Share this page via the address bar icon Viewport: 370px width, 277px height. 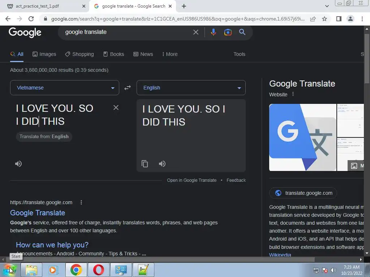coord(313,19)
